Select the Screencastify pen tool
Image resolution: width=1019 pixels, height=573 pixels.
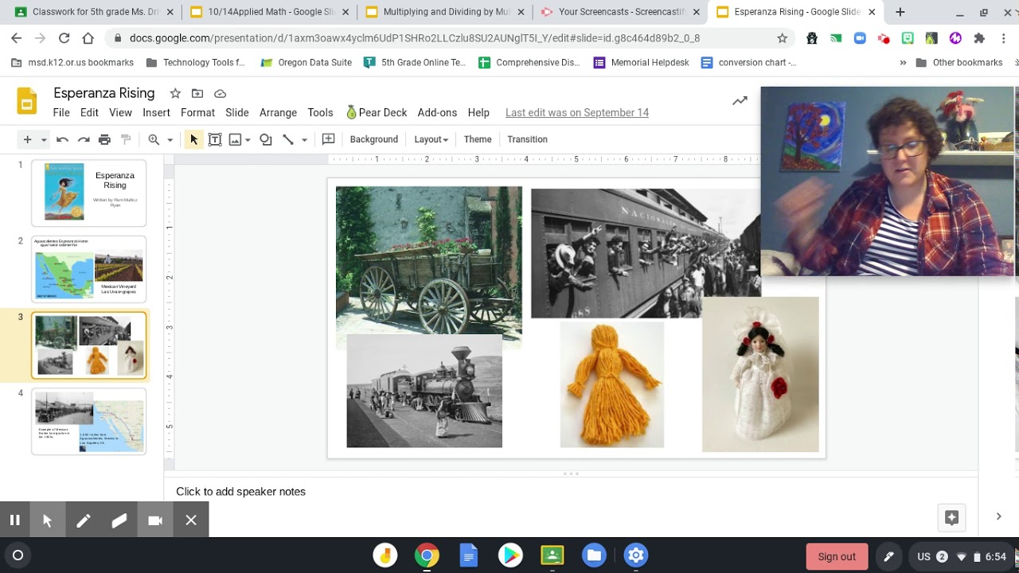pos(84,520)
